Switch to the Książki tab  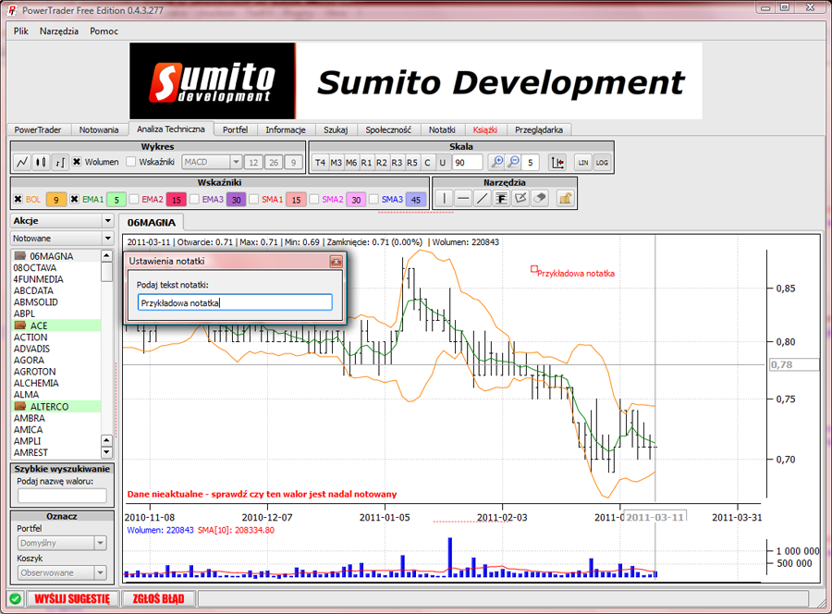point(485,129)
